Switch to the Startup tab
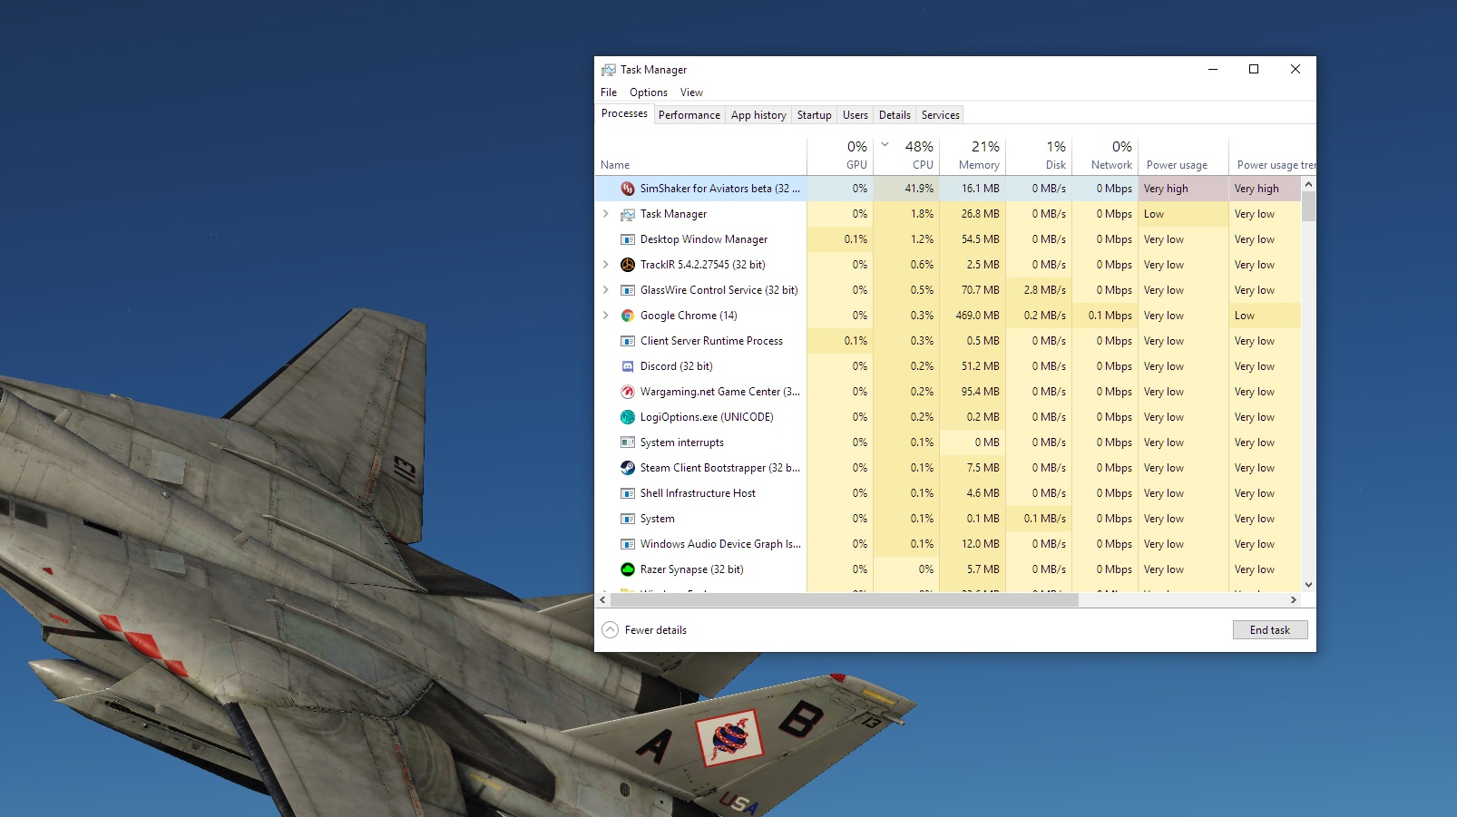Image resolution: width=1457 pixels, height=817 pixels. pos(814,115)
